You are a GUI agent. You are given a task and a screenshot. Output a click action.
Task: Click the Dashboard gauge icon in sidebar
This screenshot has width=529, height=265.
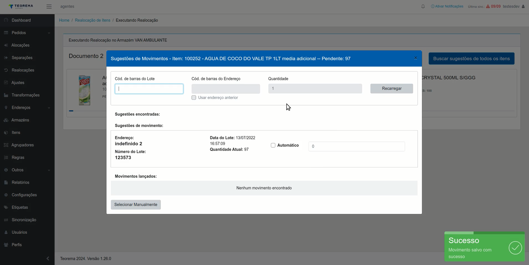[6, 20]
